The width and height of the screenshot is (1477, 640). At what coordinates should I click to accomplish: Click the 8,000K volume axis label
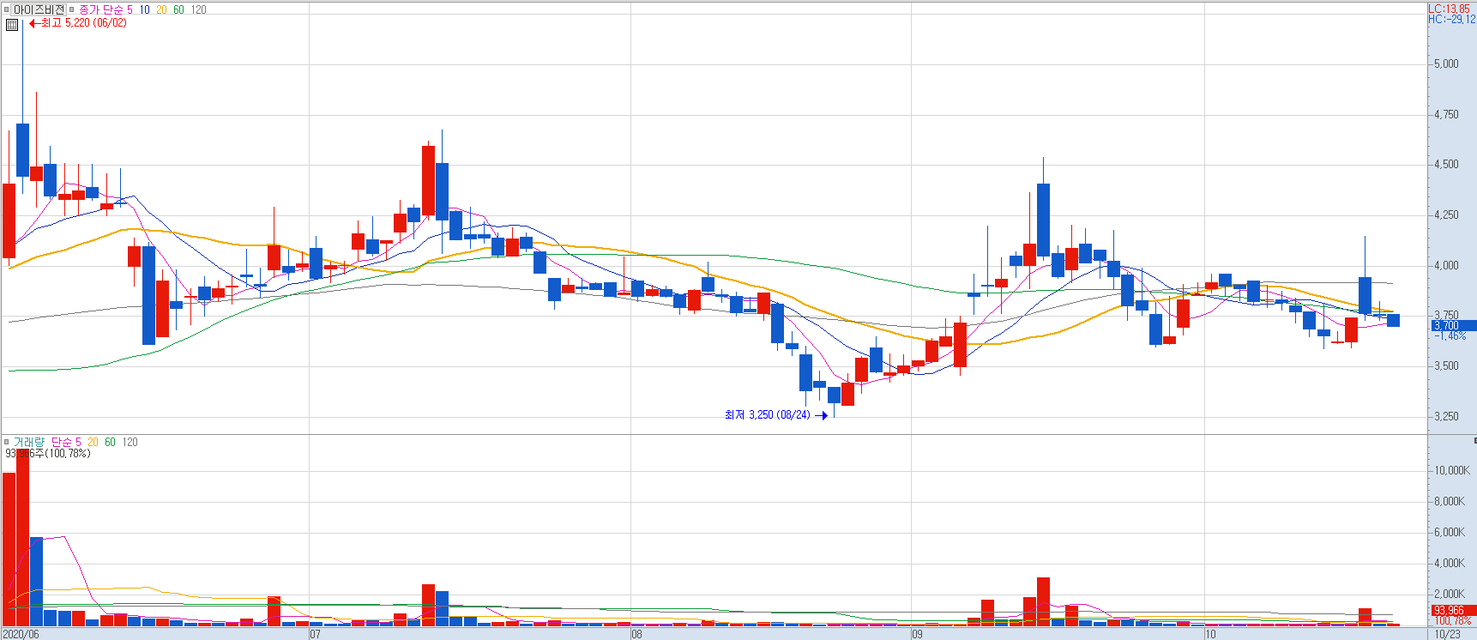(1450, 502)
